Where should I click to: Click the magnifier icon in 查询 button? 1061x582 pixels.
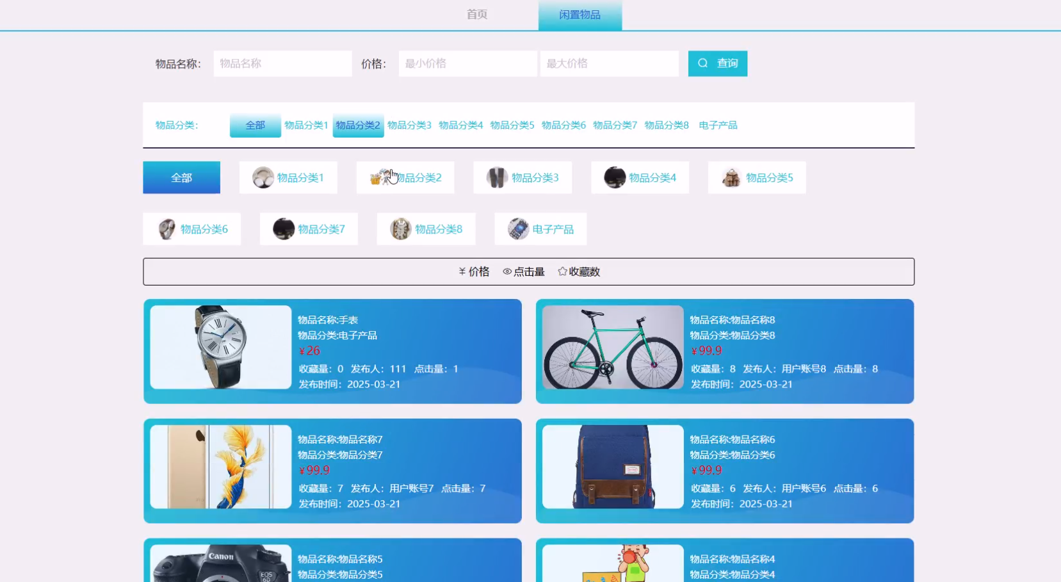tap(702, 63)
